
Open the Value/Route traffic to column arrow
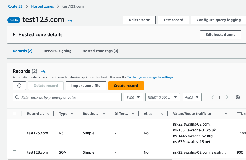226,113
